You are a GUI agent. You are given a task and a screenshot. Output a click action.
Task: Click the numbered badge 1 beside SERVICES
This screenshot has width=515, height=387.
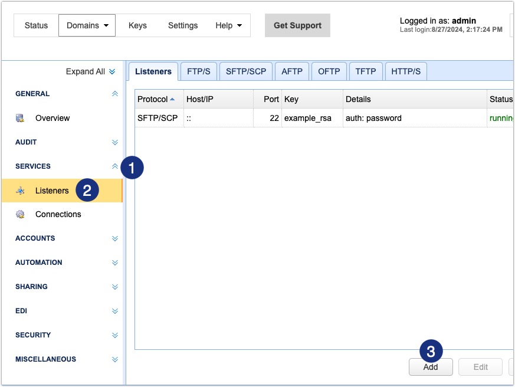[132, 168]
